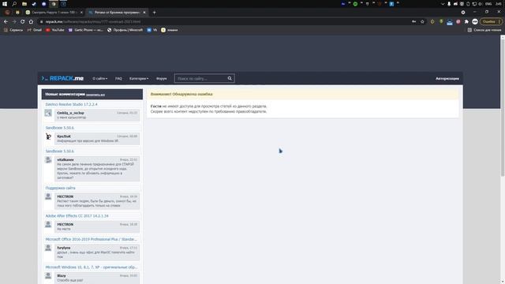Reload the current page
The image size is (505, 284).
coord(23,21)
